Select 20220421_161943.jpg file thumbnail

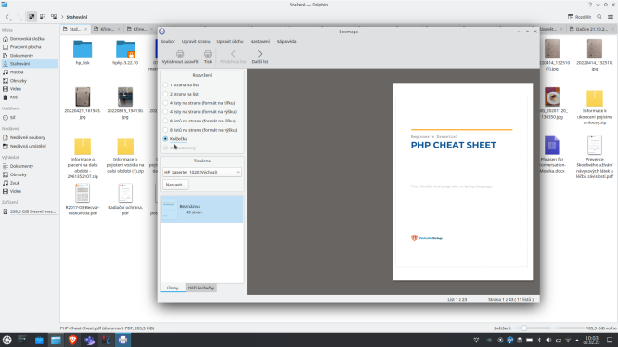pyautogui.click(x=83, y=96)
